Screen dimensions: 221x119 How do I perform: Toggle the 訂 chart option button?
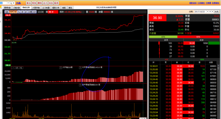(26, 12)
